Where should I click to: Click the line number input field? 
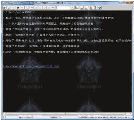click(x=63, y=8)
